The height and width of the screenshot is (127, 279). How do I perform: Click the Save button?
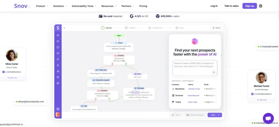coord(176,115)
